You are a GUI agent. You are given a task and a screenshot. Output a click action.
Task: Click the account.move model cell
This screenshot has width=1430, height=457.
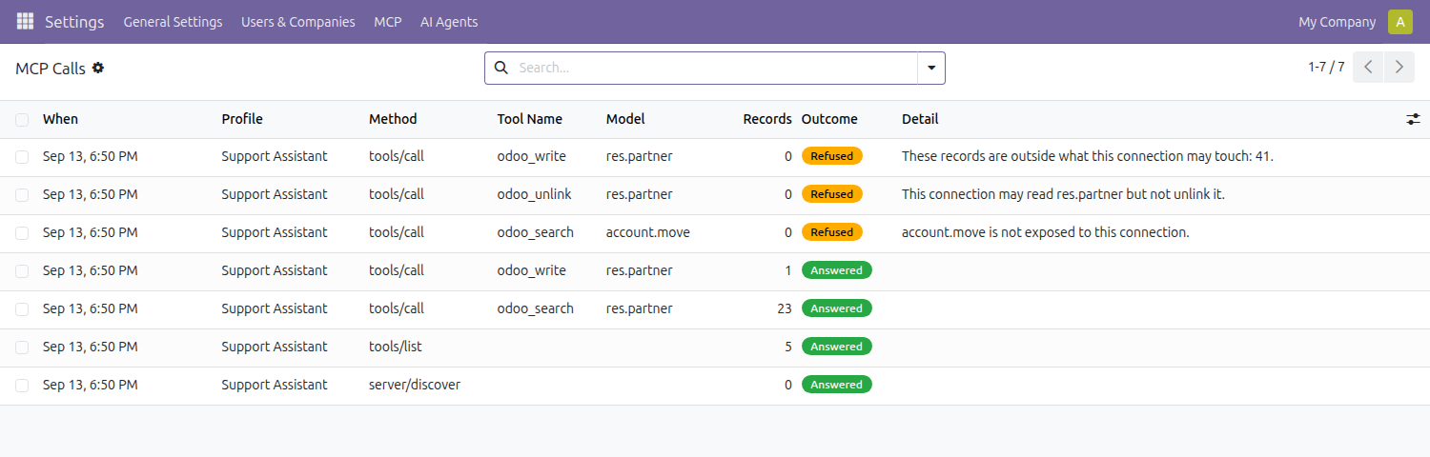[x=648, y=232]
